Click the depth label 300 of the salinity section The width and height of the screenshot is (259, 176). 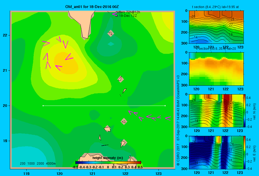point(184,85)
